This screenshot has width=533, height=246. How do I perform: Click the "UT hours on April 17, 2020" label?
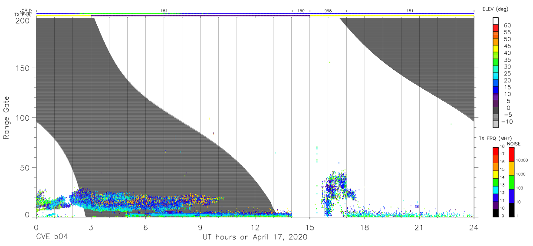[255, 237]
